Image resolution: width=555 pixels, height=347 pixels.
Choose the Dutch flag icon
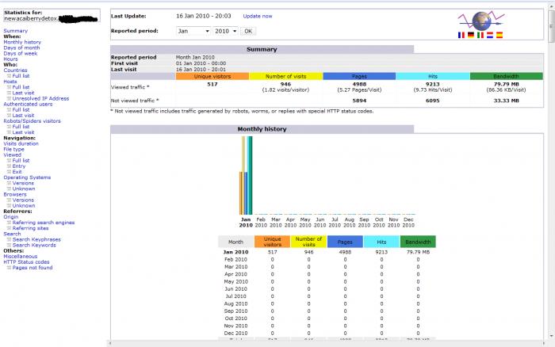coord(489,36)
